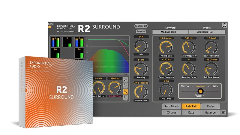Click the Damp Frequency knob
The image size is (240, 135).
tap(166, 69)
